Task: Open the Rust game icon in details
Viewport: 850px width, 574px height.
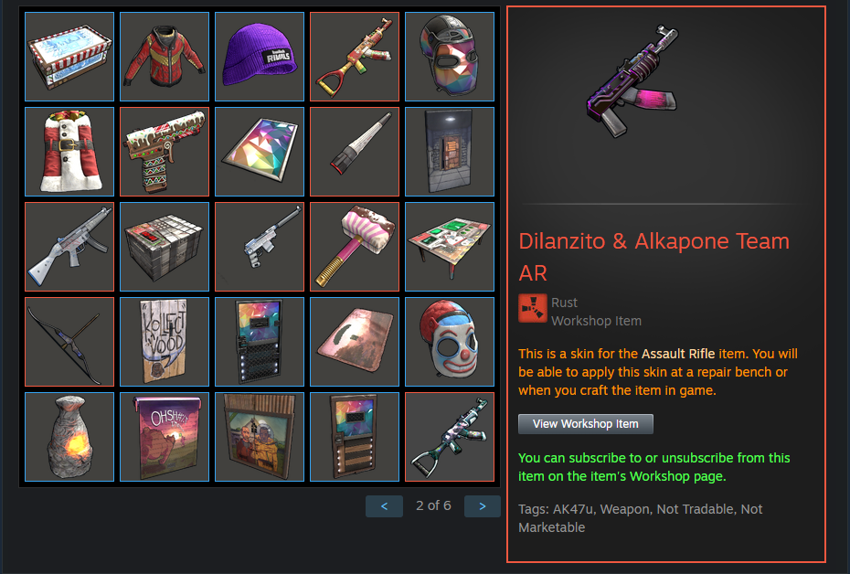Action: 532,308
